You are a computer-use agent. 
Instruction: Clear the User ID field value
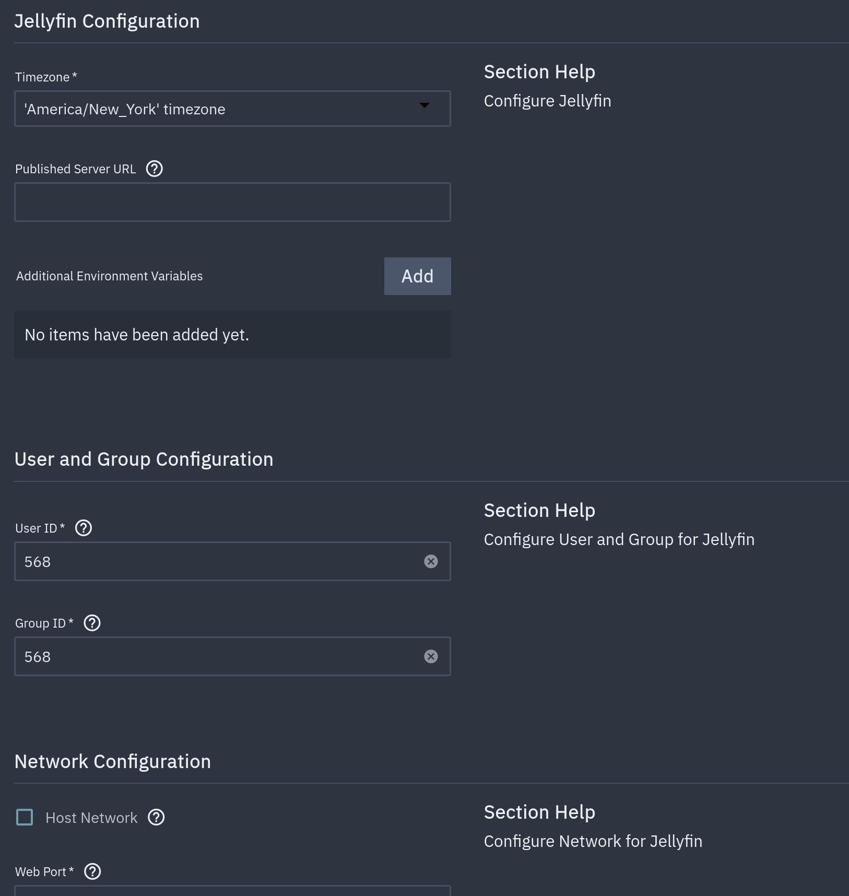click(431, 561)
